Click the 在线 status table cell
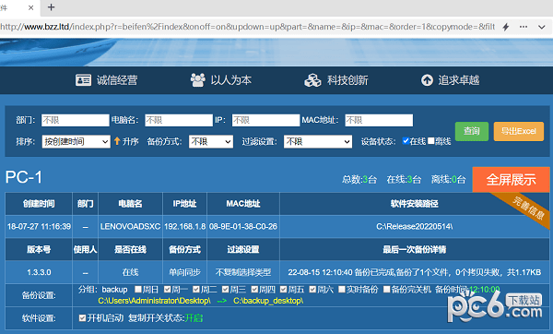Image resolution: width=553 pixels, height=334 pixels. [x=130, y=272]
